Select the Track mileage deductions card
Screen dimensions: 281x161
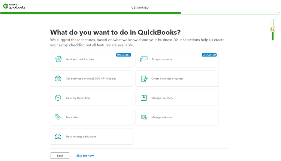[x=91, y=137]
